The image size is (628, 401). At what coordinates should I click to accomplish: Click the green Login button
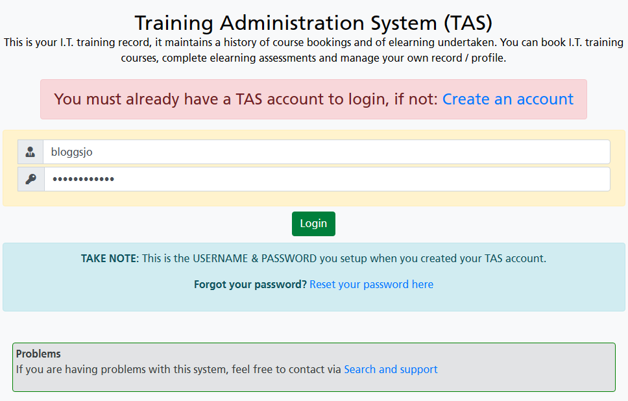pyautogui.click(x=313, y=223)
